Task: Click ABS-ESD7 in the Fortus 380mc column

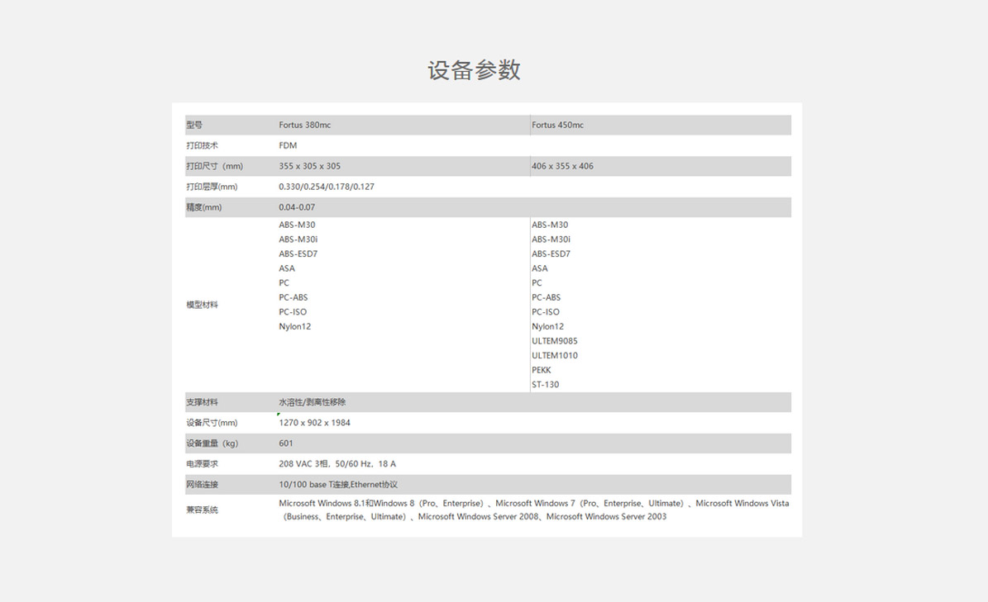Action: point(298,254)
